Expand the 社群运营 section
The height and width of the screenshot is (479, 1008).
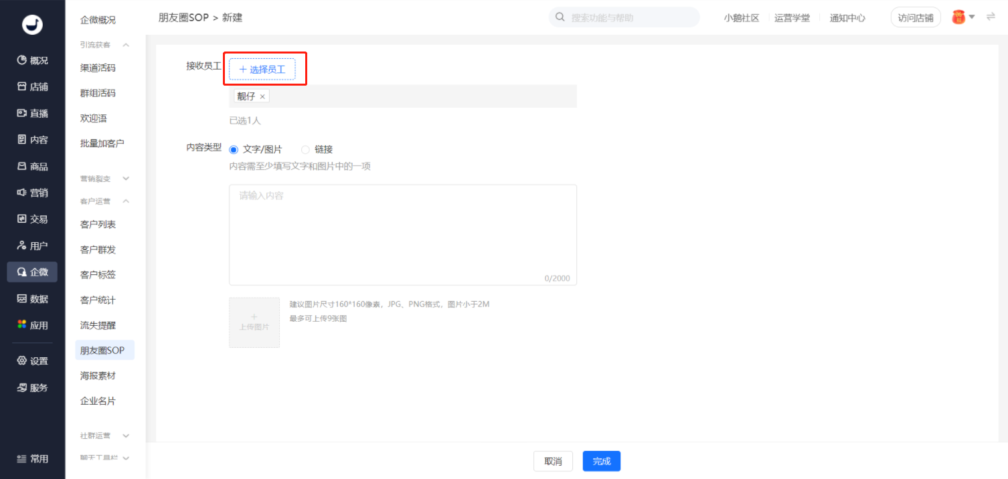(126, 436)
